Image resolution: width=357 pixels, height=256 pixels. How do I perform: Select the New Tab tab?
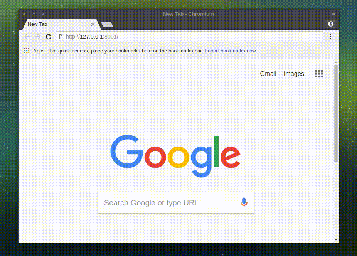[61, 24]
